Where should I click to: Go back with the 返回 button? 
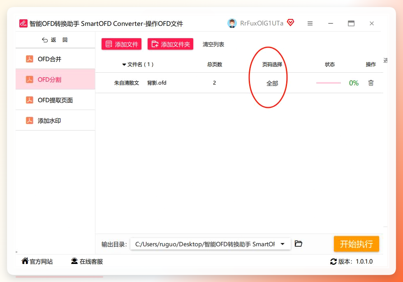click(55, 40)
